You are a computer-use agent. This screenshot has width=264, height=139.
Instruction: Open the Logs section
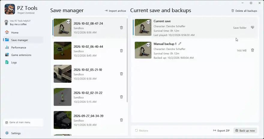click(23, 62)
